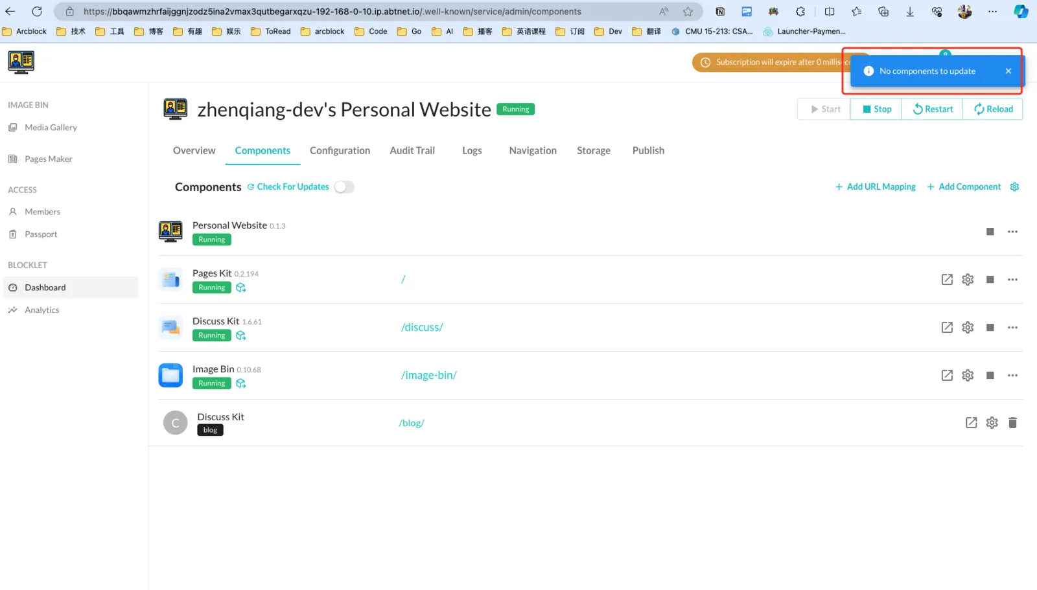Screen dimensions: 1037x590
Task: Stop the Discuss Kit 1.6.61 component
Action: (990, 328)
